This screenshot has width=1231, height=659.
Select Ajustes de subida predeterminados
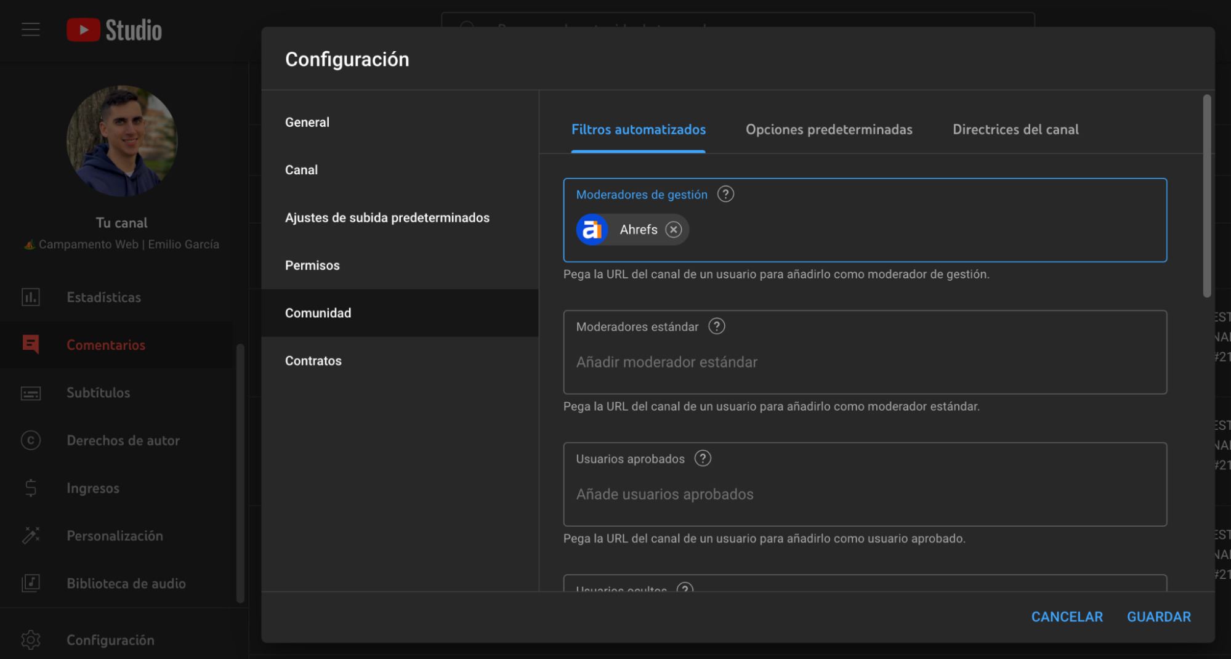(x=387, y=217)
